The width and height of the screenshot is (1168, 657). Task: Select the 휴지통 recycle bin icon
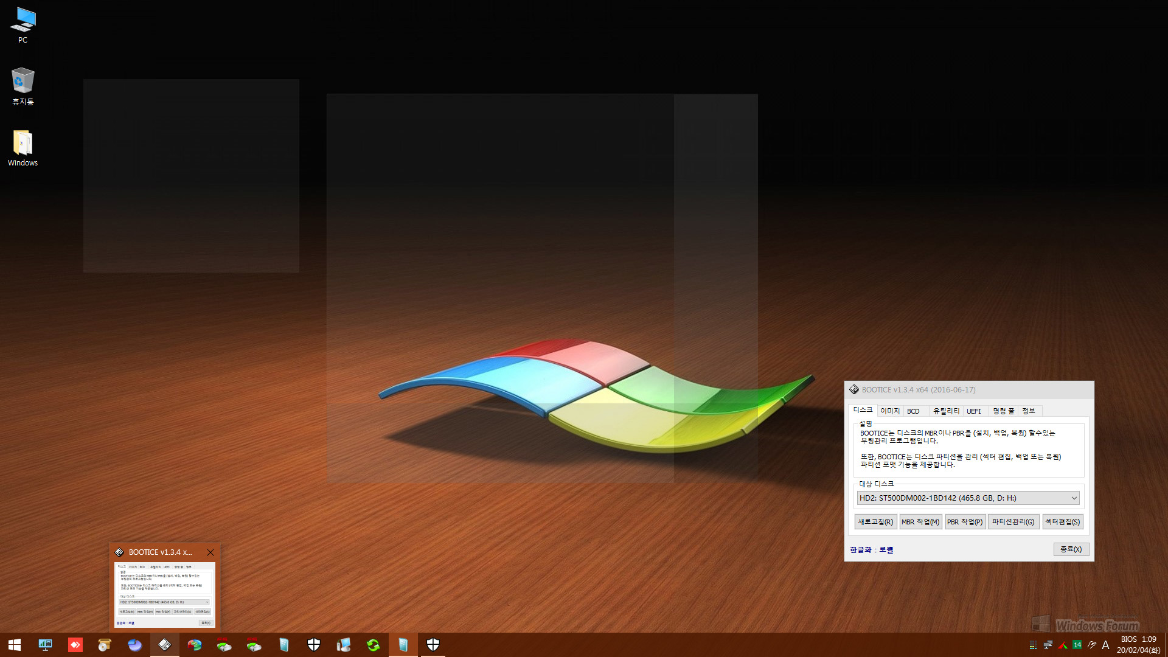pyautogui.click(x=23, y=86)
